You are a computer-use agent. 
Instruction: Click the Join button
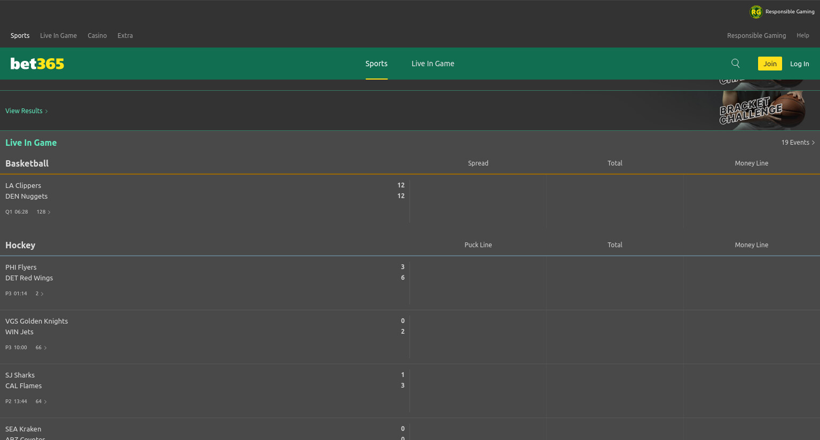(x=770, y=64)
